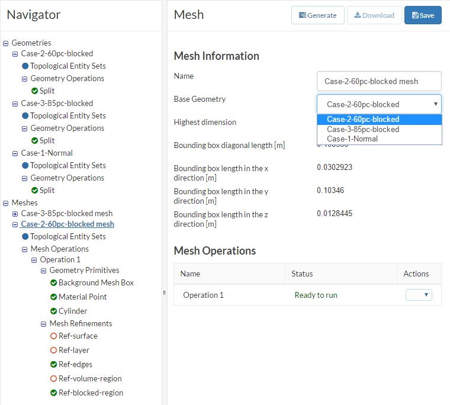Click the orange circle icon beside Ref-surface
This screenshot has height=405, width=450.
click(x=54, y=336)
